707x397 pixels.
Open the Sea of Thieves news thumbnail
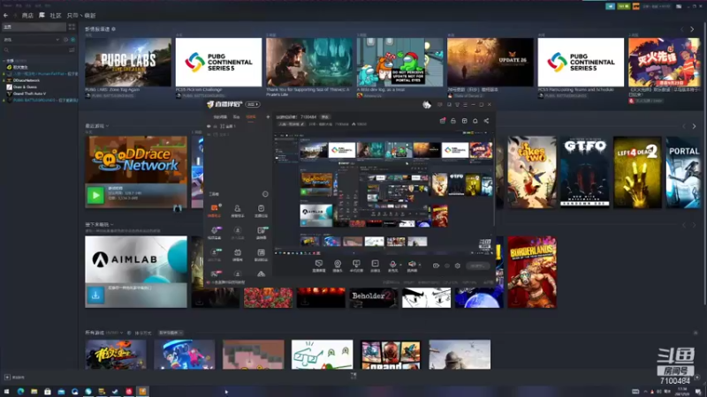pyautogui.click(x=308, y=62)
